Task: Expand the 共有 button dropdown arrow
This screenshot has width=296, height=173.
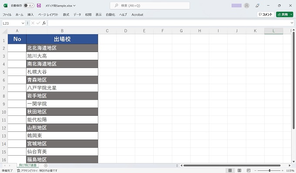Action: [x=291, y=14]
